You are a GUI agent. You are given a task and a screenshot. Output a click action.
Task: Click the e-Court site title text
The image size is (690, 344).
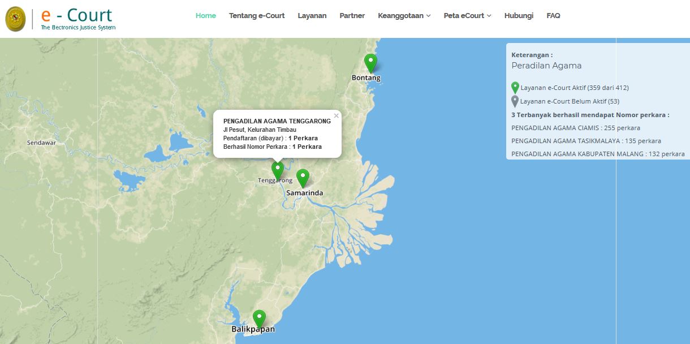(x=77, y=15)
